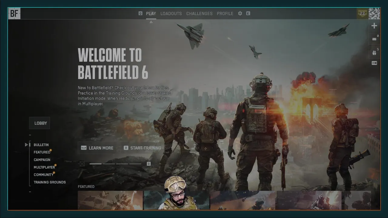Click the WELCOME TO BATTLEFIELD 6 headline
The height and width of the screenshot is (218, 388).
click(113, 64)
